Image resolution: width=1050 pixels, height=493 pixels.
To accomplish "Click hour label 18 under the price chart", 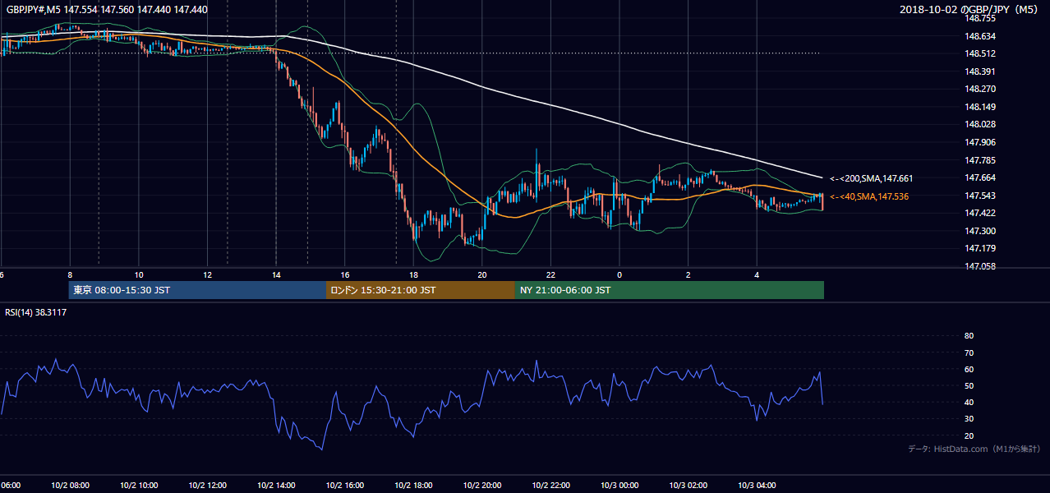I will coord(413,275).
